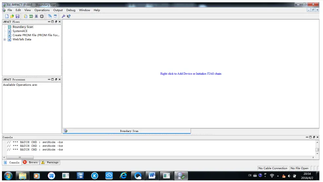Switch to the Warnings tab
323x182 pixels.
pos(50,162)
